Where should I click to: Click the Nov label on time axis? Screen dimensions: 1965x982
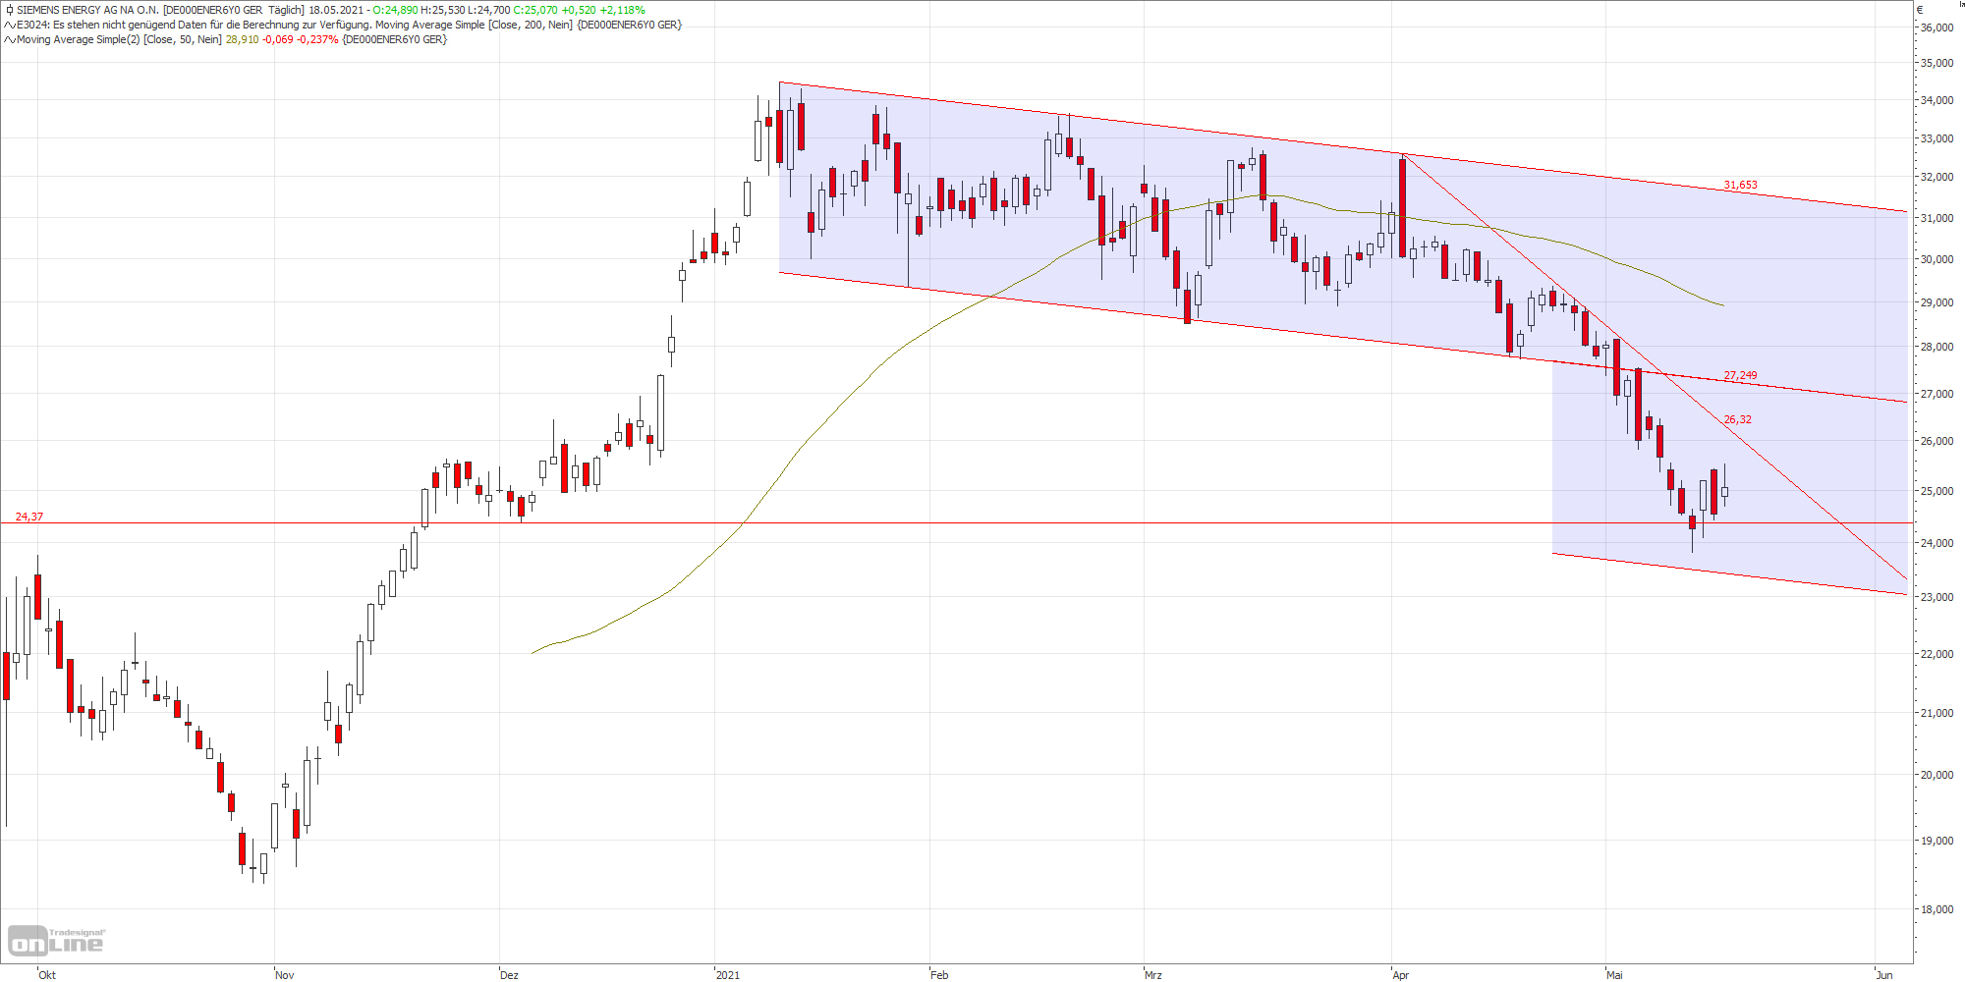click(x=284, y=975)
